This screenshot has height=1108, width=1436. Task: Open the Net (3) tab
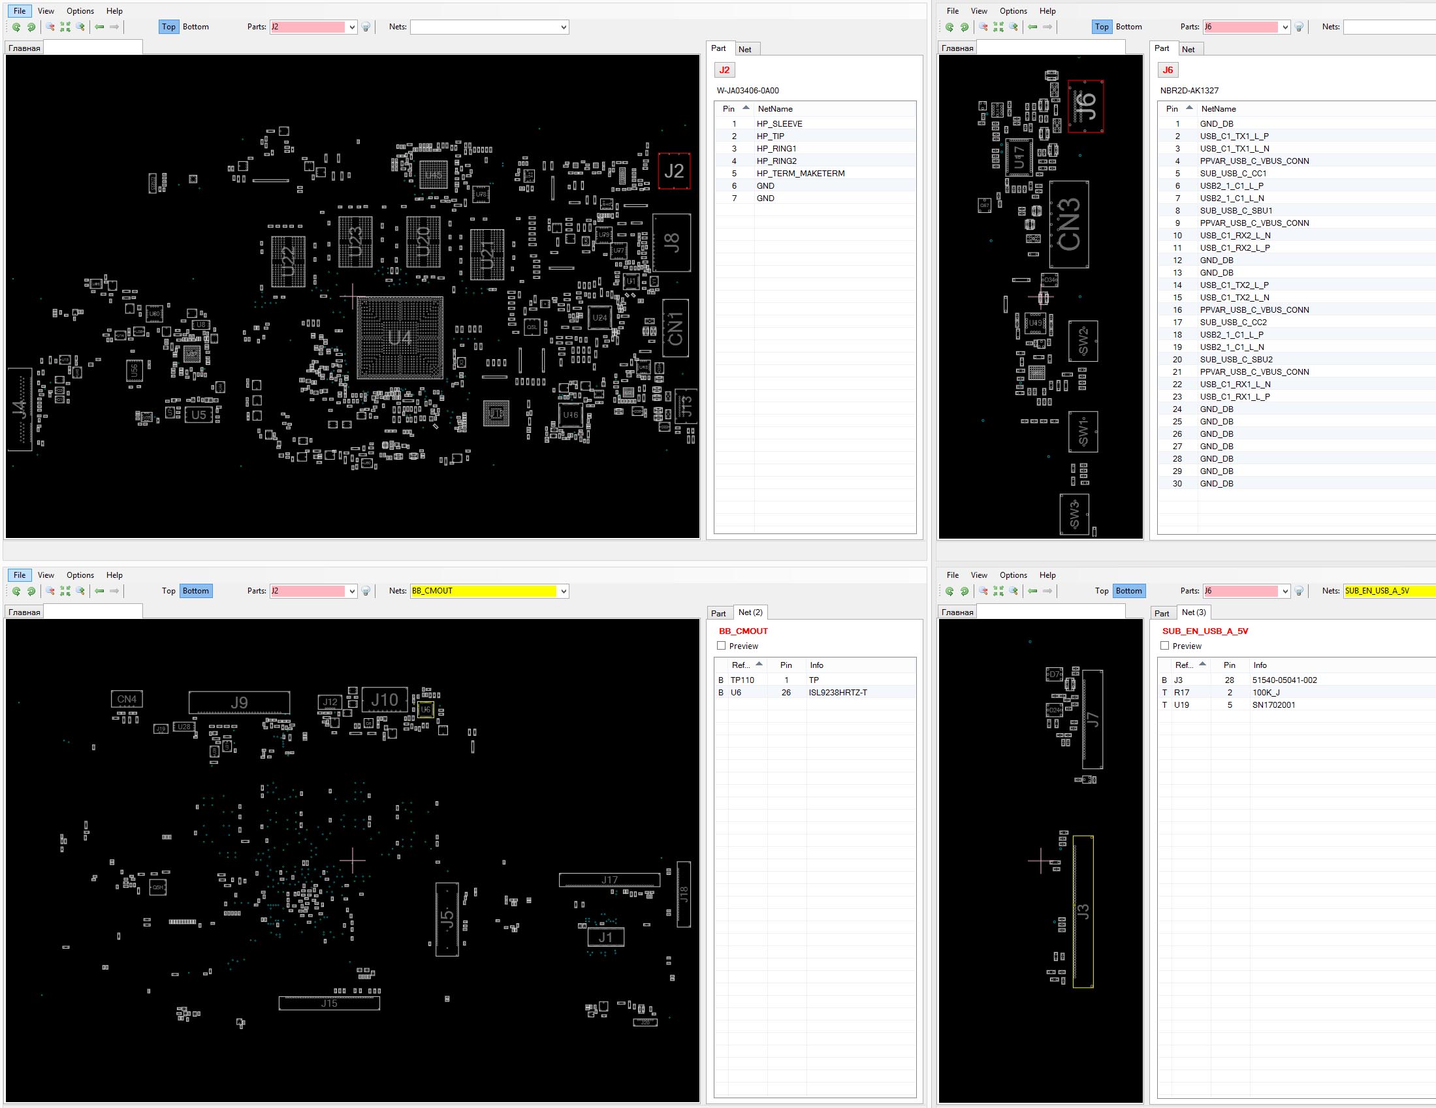(x=1193, y=612)
